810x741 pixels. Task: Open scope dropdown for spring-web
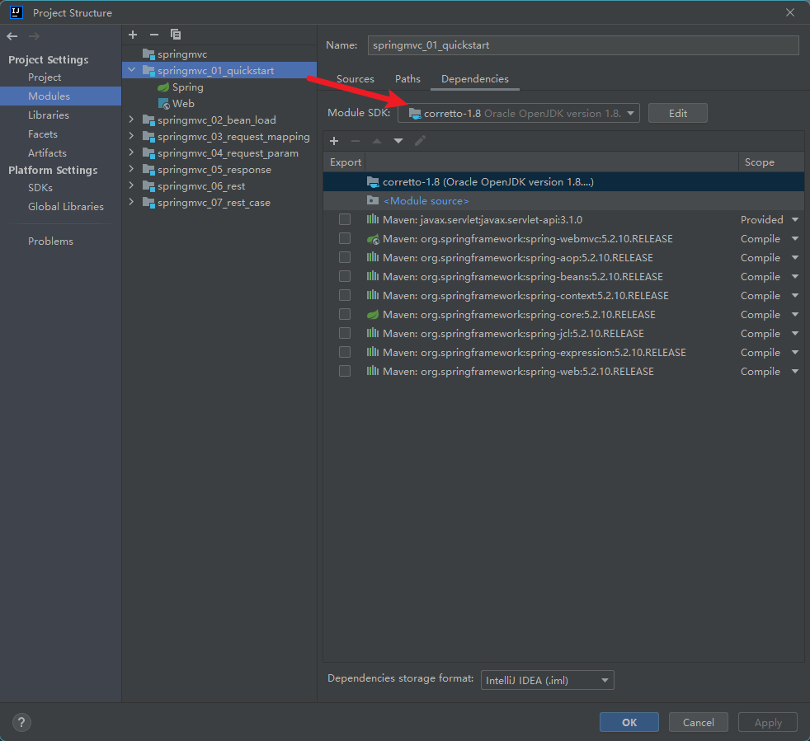(x=795, y=371)
